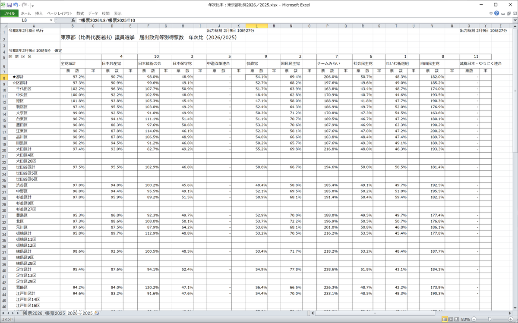Select Page Layout view icon in status bar
The image size is (518, 323).
coord(452,319)
